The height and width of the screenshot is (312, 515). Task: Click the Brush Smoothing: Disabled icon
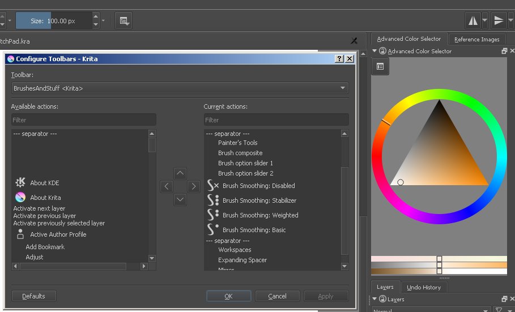pyautogui.click(x=213, y=186)
